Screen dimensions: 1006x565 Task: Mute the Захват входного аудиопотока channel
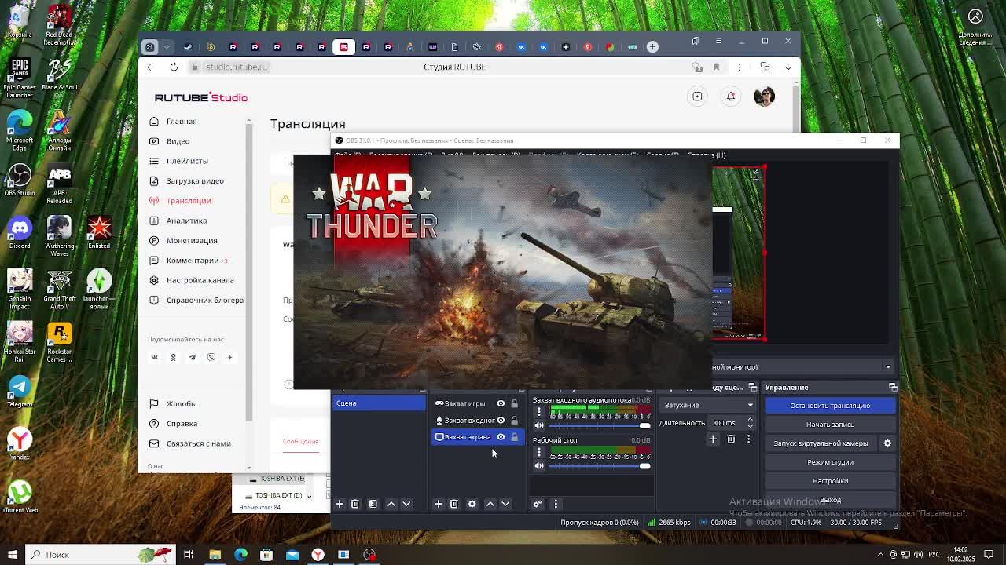[x=539, y=425]
